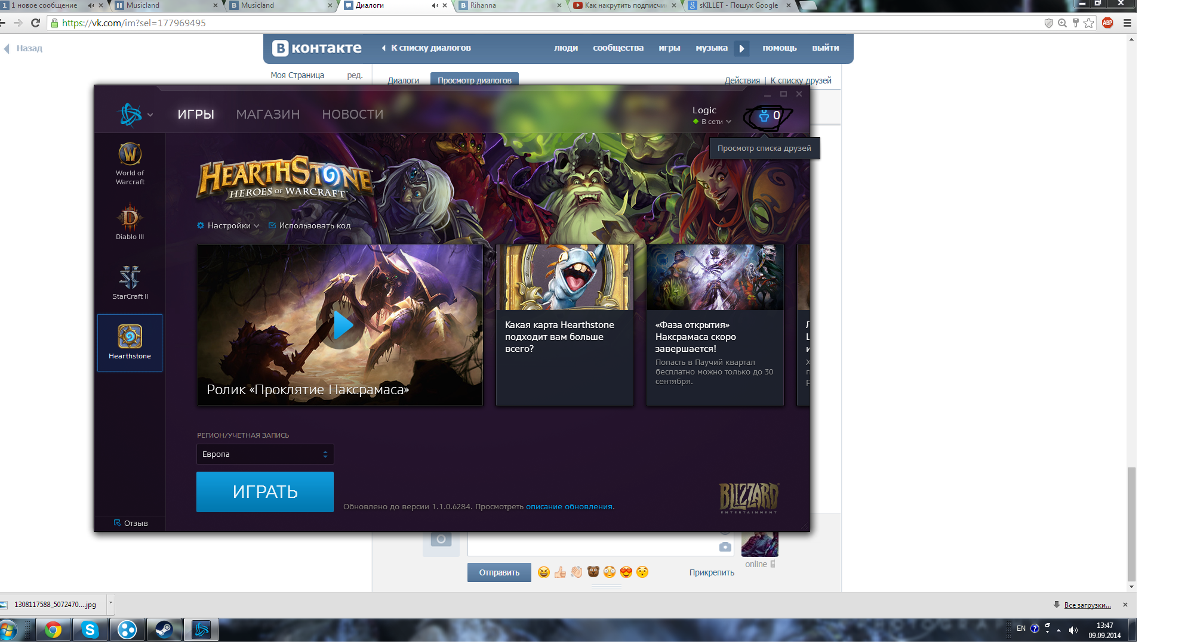
Task: Click К списку друзей link in VK
Action: tap(801, 80)
